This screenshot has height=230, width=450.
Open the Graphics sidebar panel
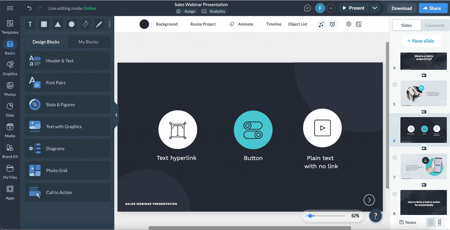(10, 68)
